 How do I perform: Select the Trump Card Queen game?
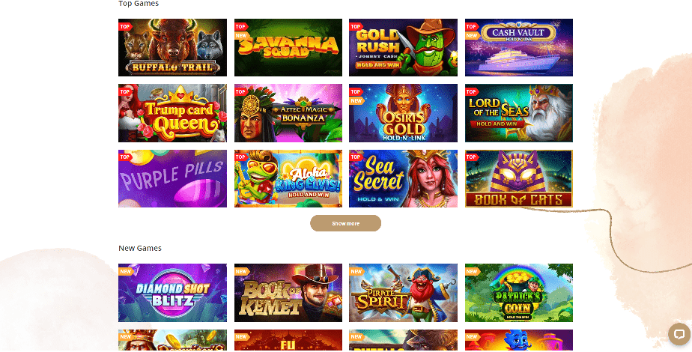point(172,113)
